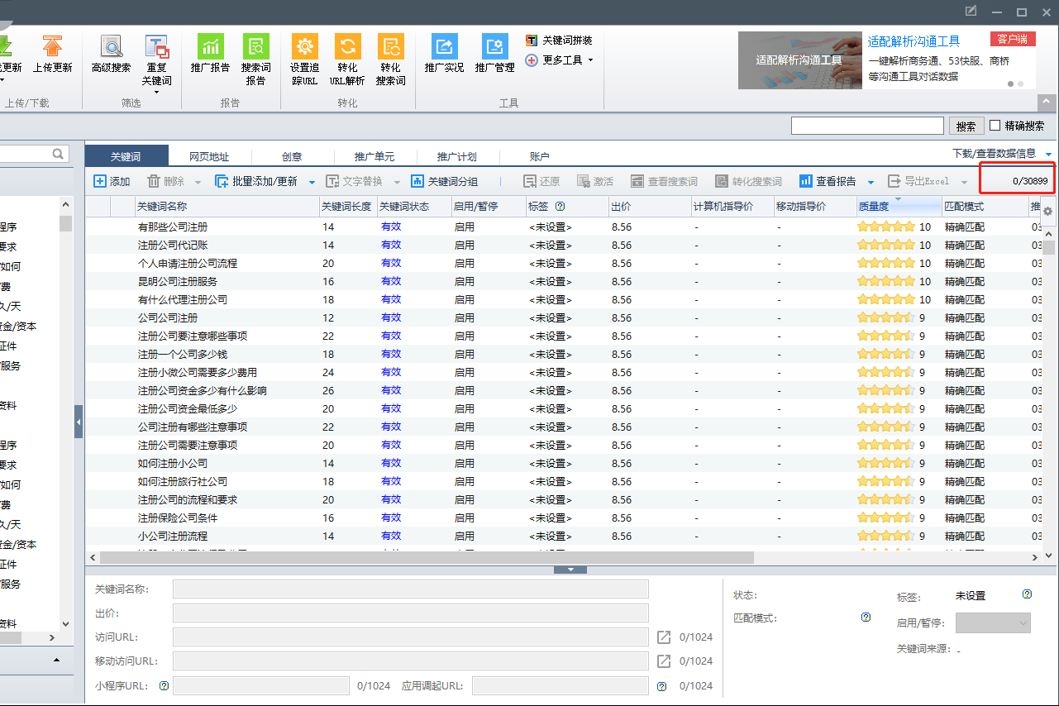Screen dimensions: 1059x706
Task: Open the table column settings gear
Action: pos(1048,211)
